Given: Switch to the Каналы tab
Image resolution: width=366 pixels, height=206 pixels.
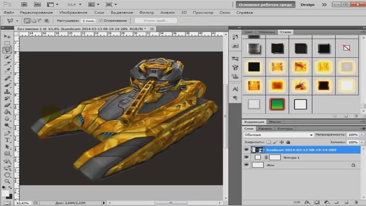Looking at the screenshot, I should 265,129.
